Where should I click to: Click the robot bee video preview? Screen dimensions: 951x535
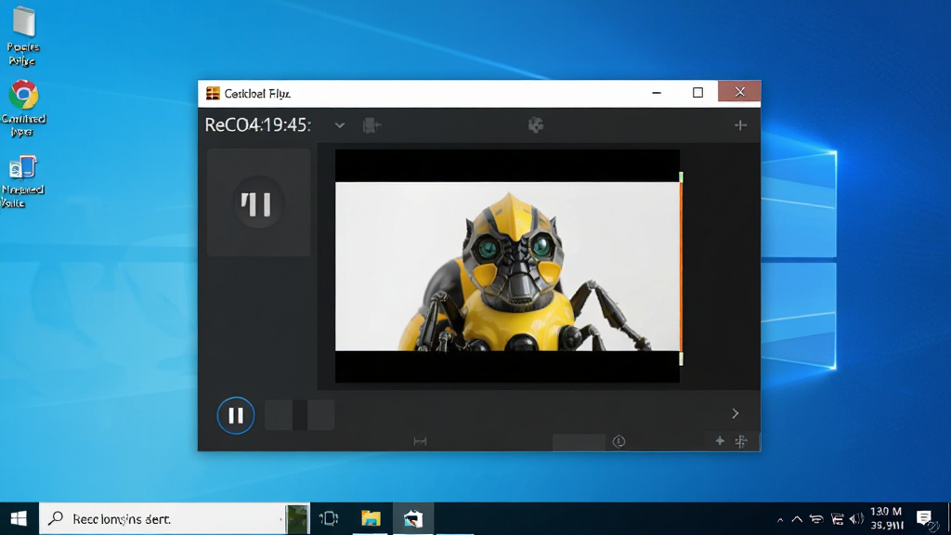pos(507,267)
